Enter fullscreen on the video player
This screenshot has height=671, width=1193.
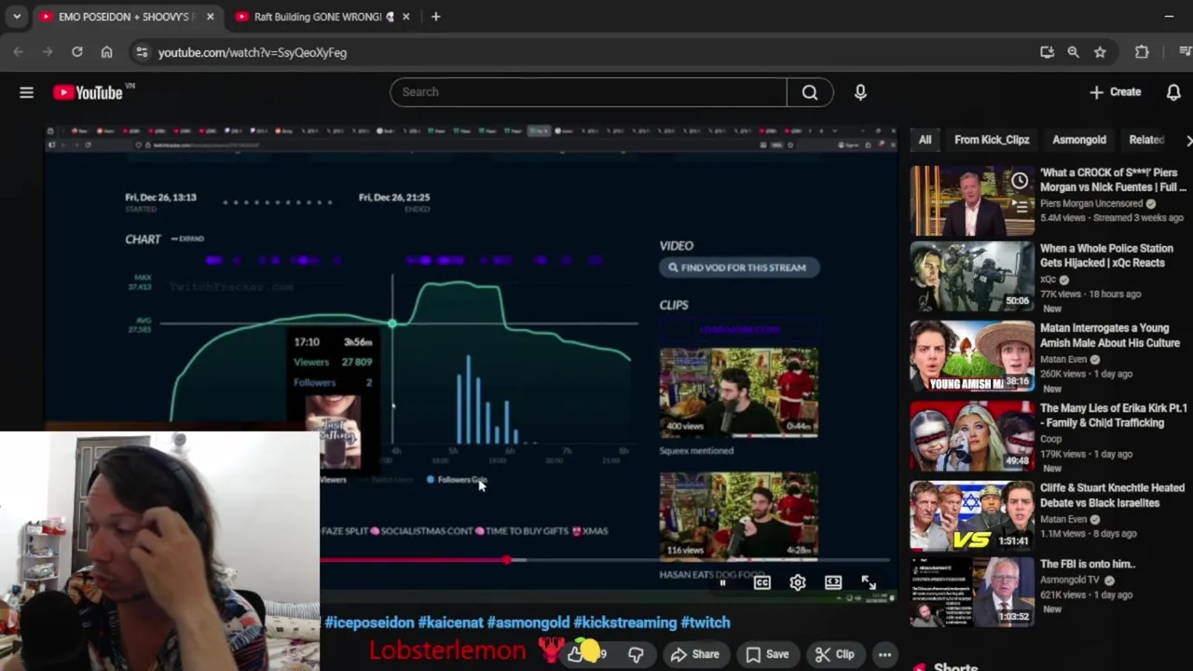[869, 582]
